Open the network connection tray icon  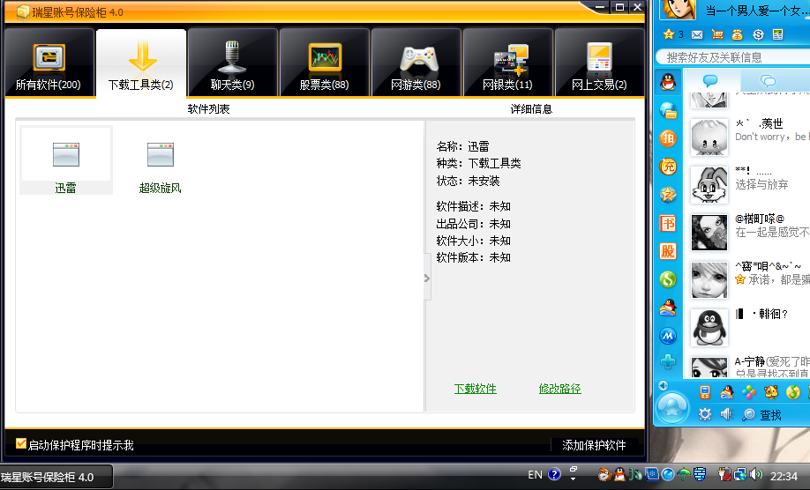pyautogui.click(x=740, y=474)
